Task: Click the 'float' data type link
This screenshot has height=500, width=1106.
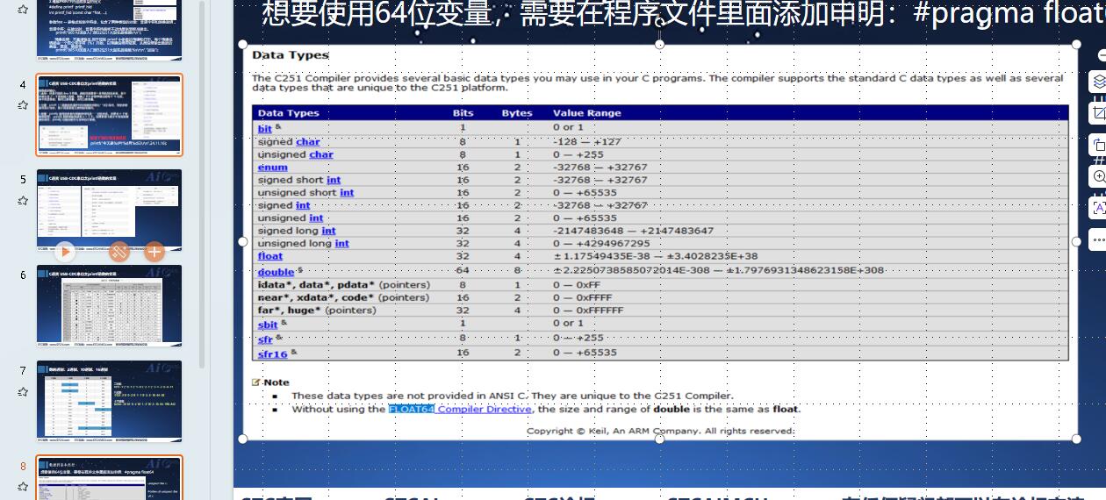Action: (x=269, y=256)
